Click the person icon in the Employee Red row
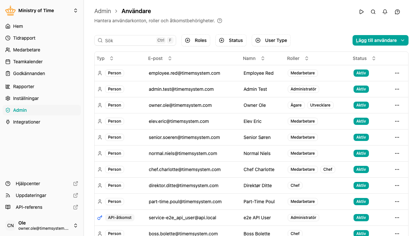The width and height of the screenshot is (419, 236). 100,73
